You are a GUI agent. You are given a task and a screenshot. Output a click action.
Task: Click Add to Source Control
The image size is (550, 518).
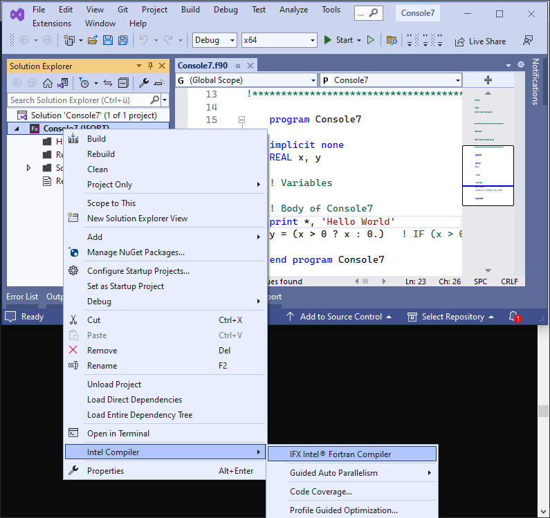click(340, 317)
